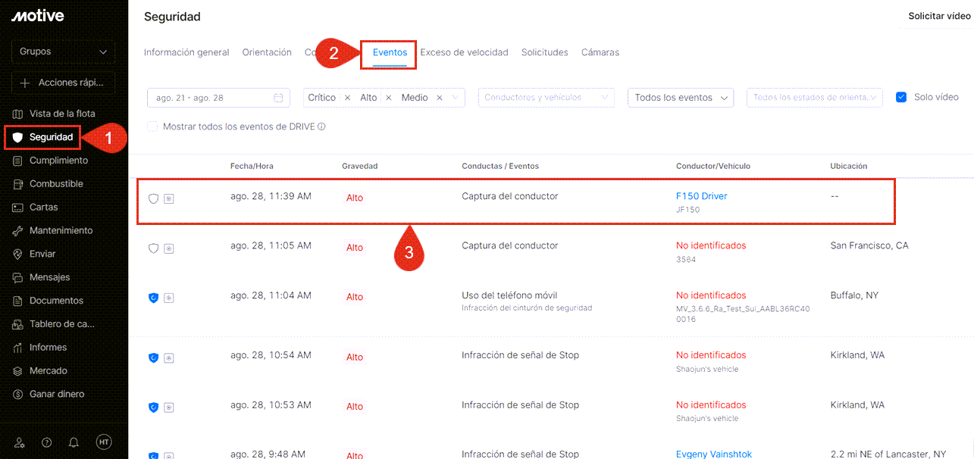Remove the Crítico filter tag
Screen dimensions: 974x459
point(347,98)
